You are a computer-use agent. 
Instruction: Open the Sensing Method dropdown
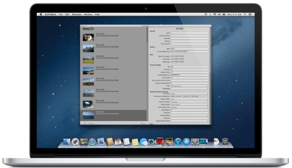(190, 115)
